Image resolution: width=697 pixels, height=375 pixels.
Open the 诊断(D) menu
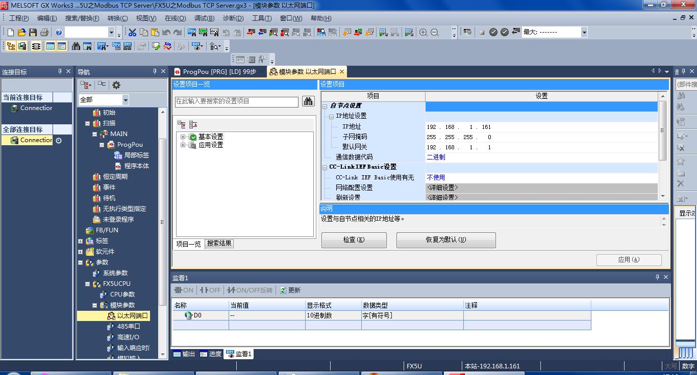point(233,18)
